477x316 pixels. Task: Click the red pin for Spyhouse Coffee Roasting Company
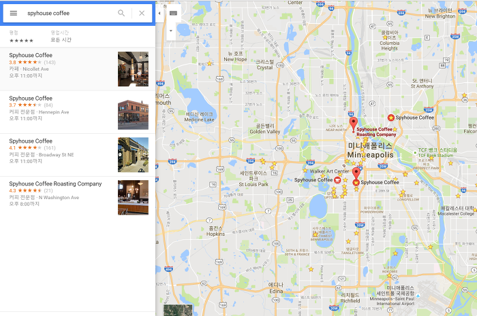(353, 124)
